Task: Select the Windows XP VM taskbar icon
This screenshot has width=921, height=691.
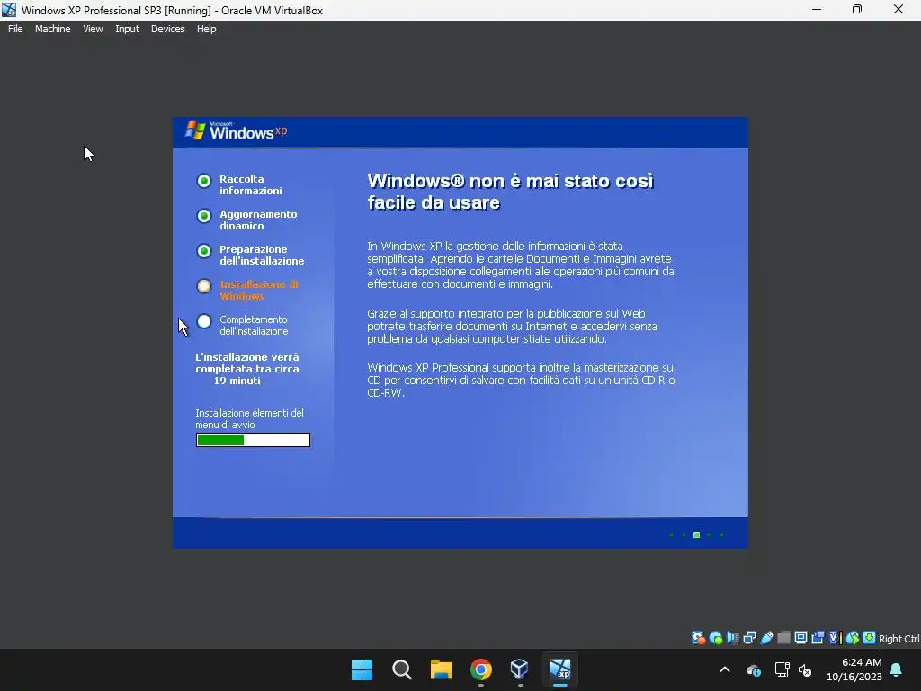Action: tap(559, 669)
